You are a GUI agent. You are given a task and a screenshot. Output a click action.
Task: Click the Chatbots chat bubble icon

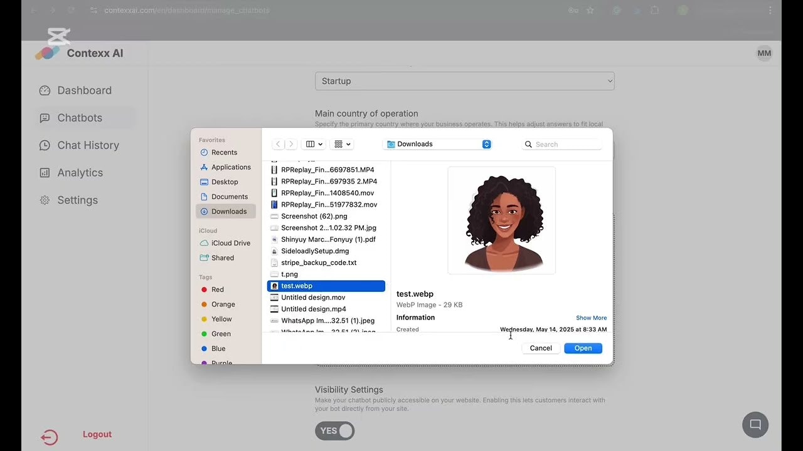(45, 118)
